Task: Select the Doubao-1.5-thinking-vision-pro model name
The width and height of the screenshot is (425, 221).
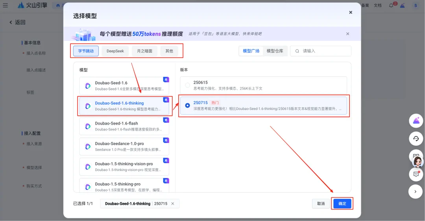Action: (124, 164)
